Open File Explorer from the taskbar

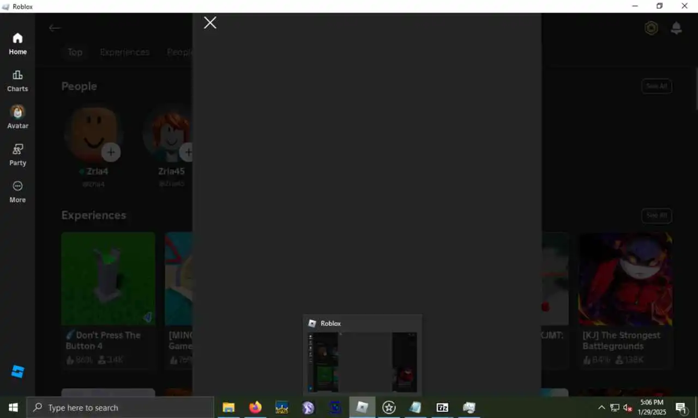[x=228, y=408]
